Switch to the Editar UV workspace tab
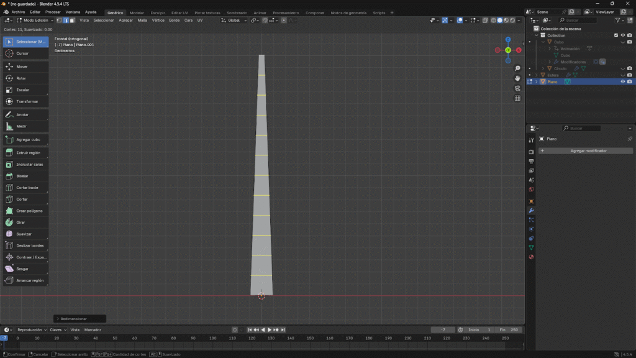The width and height of the screenshot is (636, 358). tap(179, 12)
